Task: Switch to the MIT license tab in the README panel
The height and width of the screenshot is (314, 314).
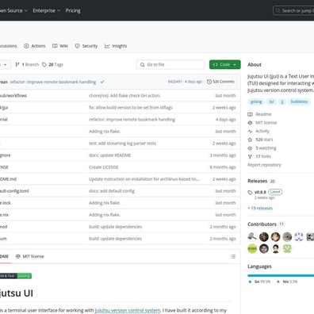Action: pos(30,256)
